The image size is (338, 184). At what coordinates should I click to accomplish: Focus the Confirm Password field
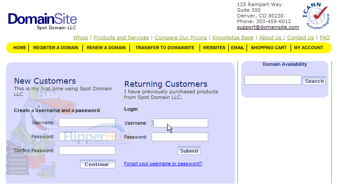coord(87,150)
